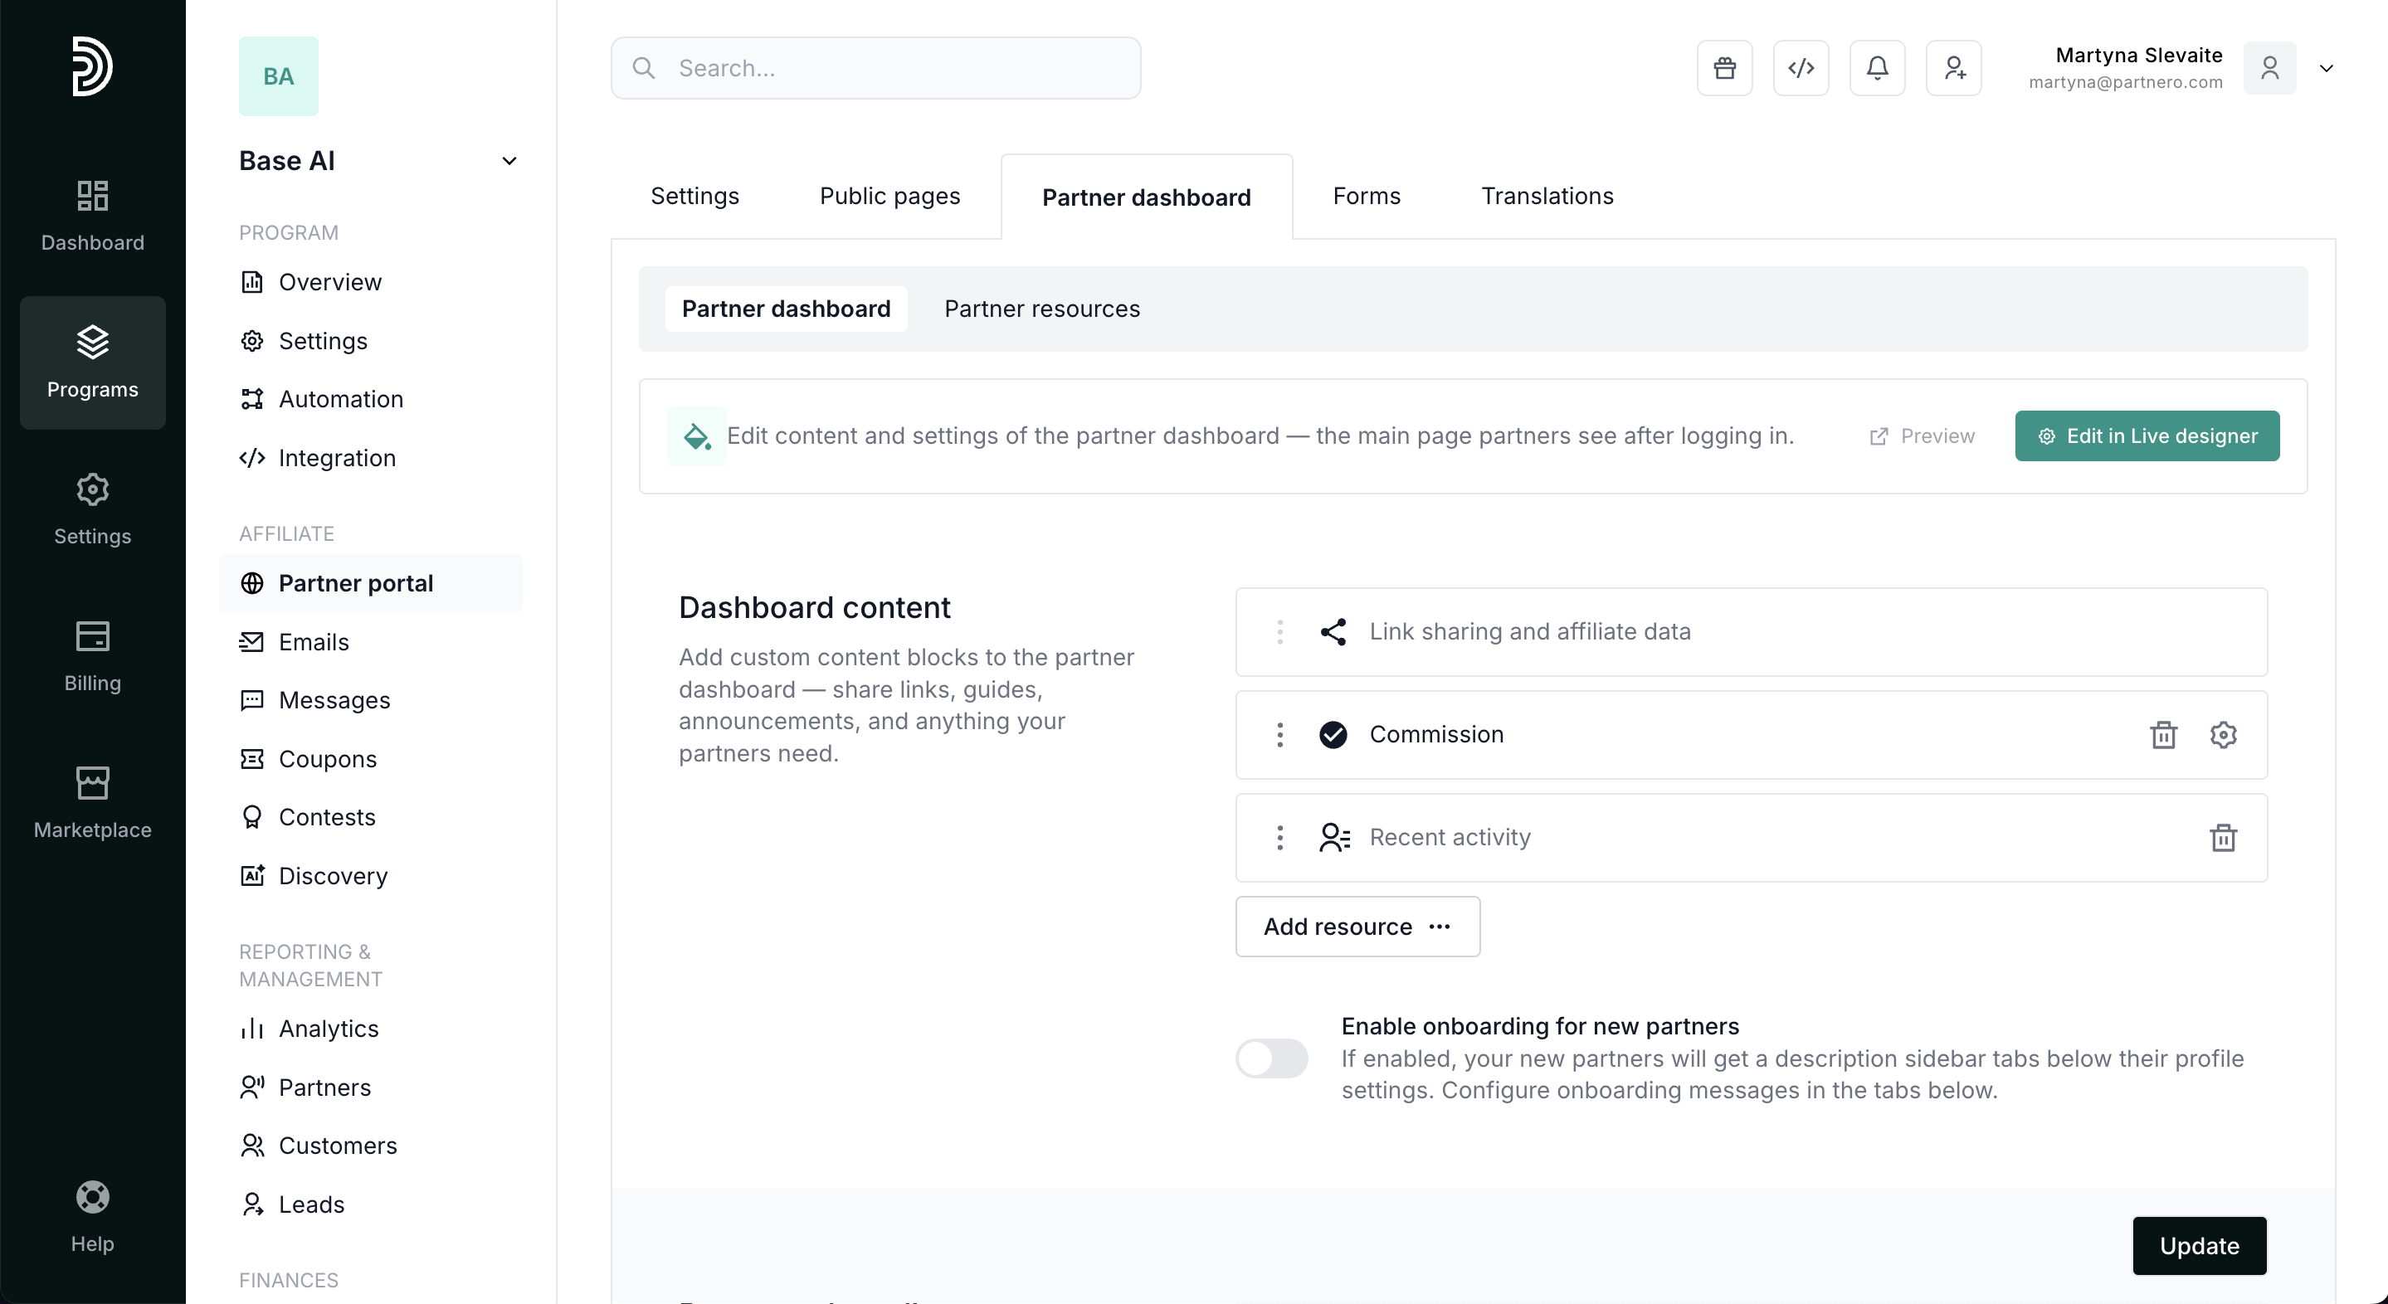Delete the Recent activity block
Screen dimensions: 2388x1304
[2223, 838]
